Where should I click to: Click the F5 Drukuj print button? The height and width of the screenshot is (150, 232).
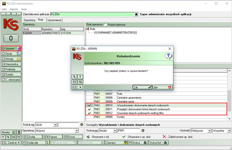tap(138, 142)
